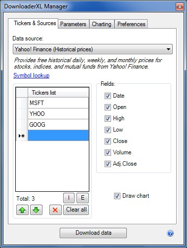187x248 pixels.
Task: Click the Tickers list column header
Action: (x=58, y=93)
